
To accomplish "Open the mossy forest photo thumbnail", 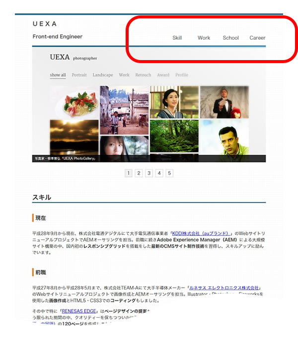I will 174,136.
